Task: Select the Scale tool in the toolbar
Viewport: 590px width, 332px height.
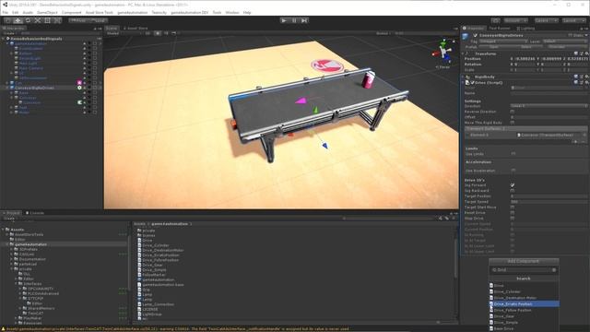Action: click(x=37, y=20)
